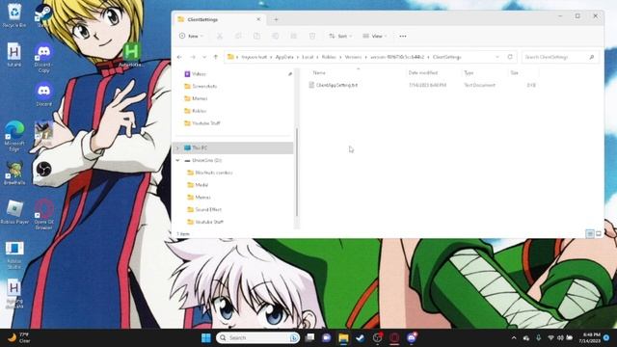This screenshot has width=617, height=347.
Task: Click the Delete trash icon in the toolbar
Action: pyautogui.click(x=312, y=37)
